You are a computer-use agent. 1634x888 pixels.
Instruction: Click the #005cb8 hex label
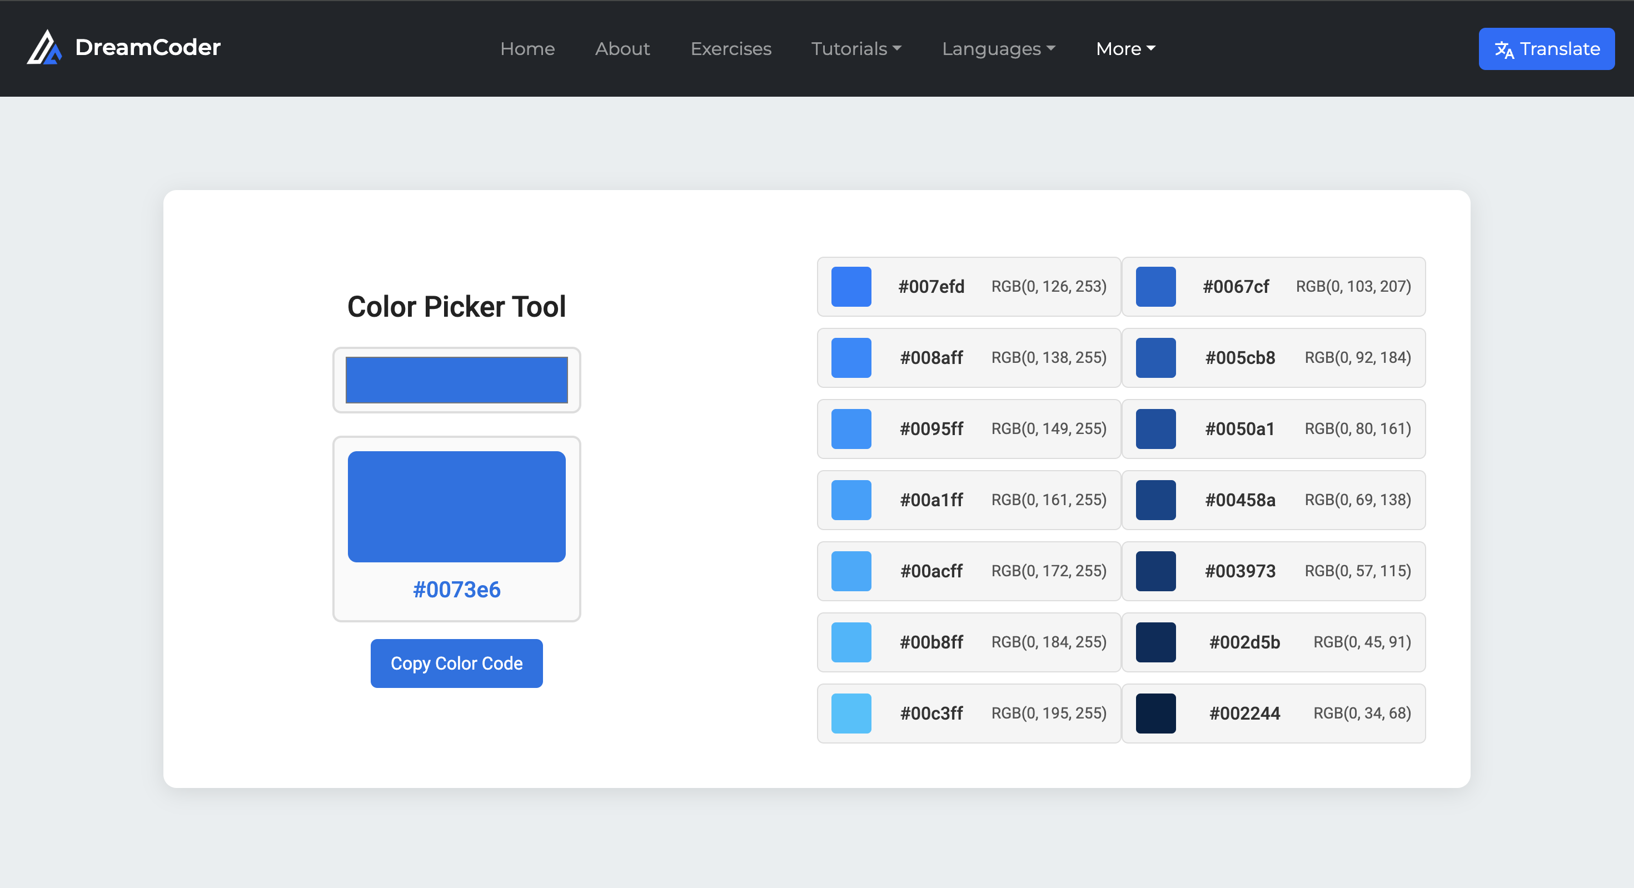[1240, 358]
